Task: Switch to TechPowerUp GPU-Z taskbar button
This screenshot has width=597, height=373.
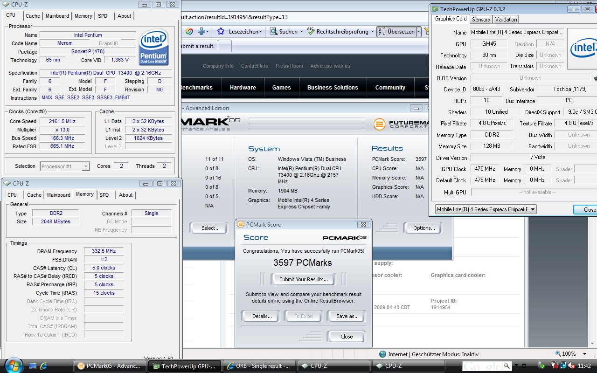Action: point(184,366)
